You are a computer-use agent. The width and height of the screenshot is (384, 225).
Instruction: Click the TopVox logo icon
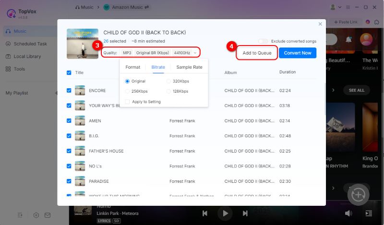coord(11,13)
